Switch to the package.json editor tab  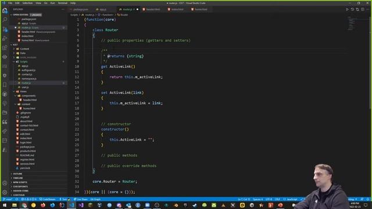(81, 9)
